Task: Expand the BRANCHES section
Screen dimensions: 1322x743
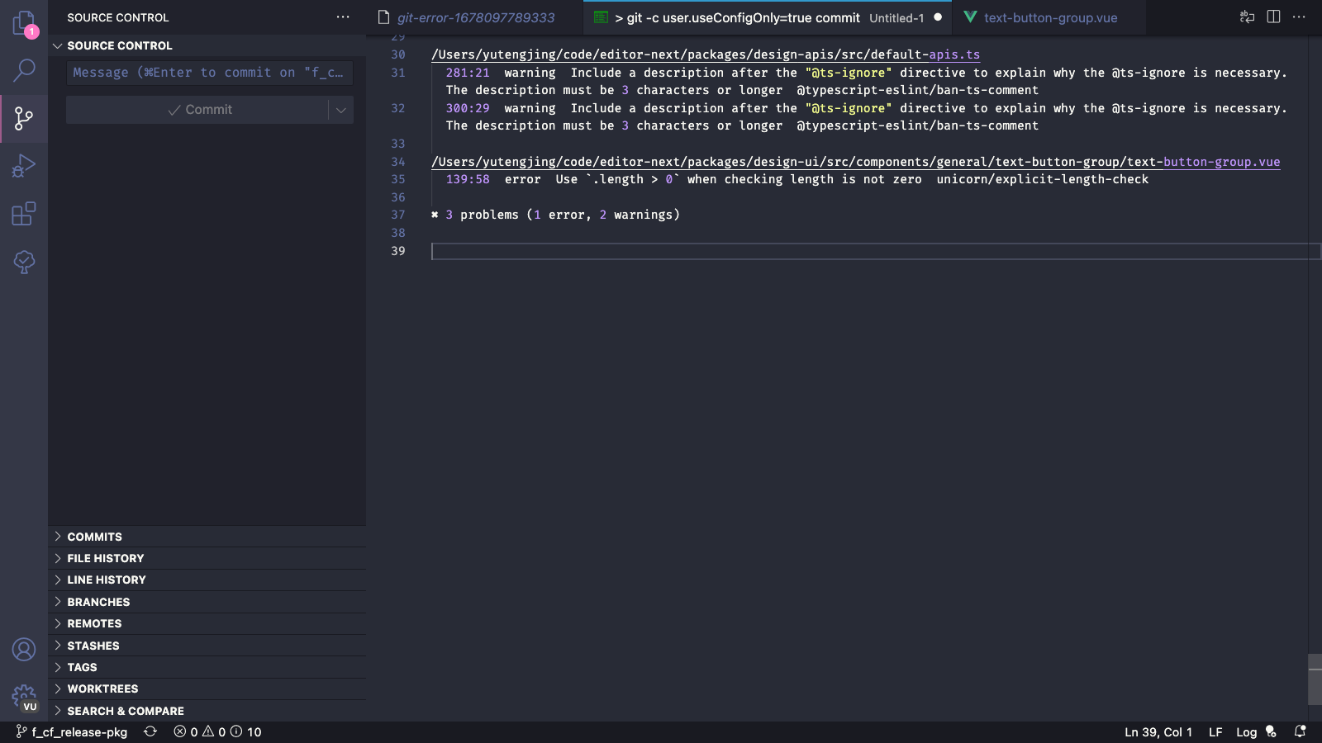Action: point(98,602)
